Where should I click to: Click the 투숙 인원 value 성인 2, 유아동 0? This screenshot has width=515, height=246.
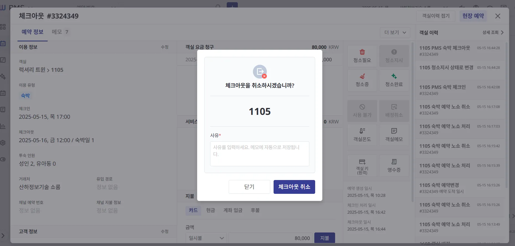pos(37,164)
